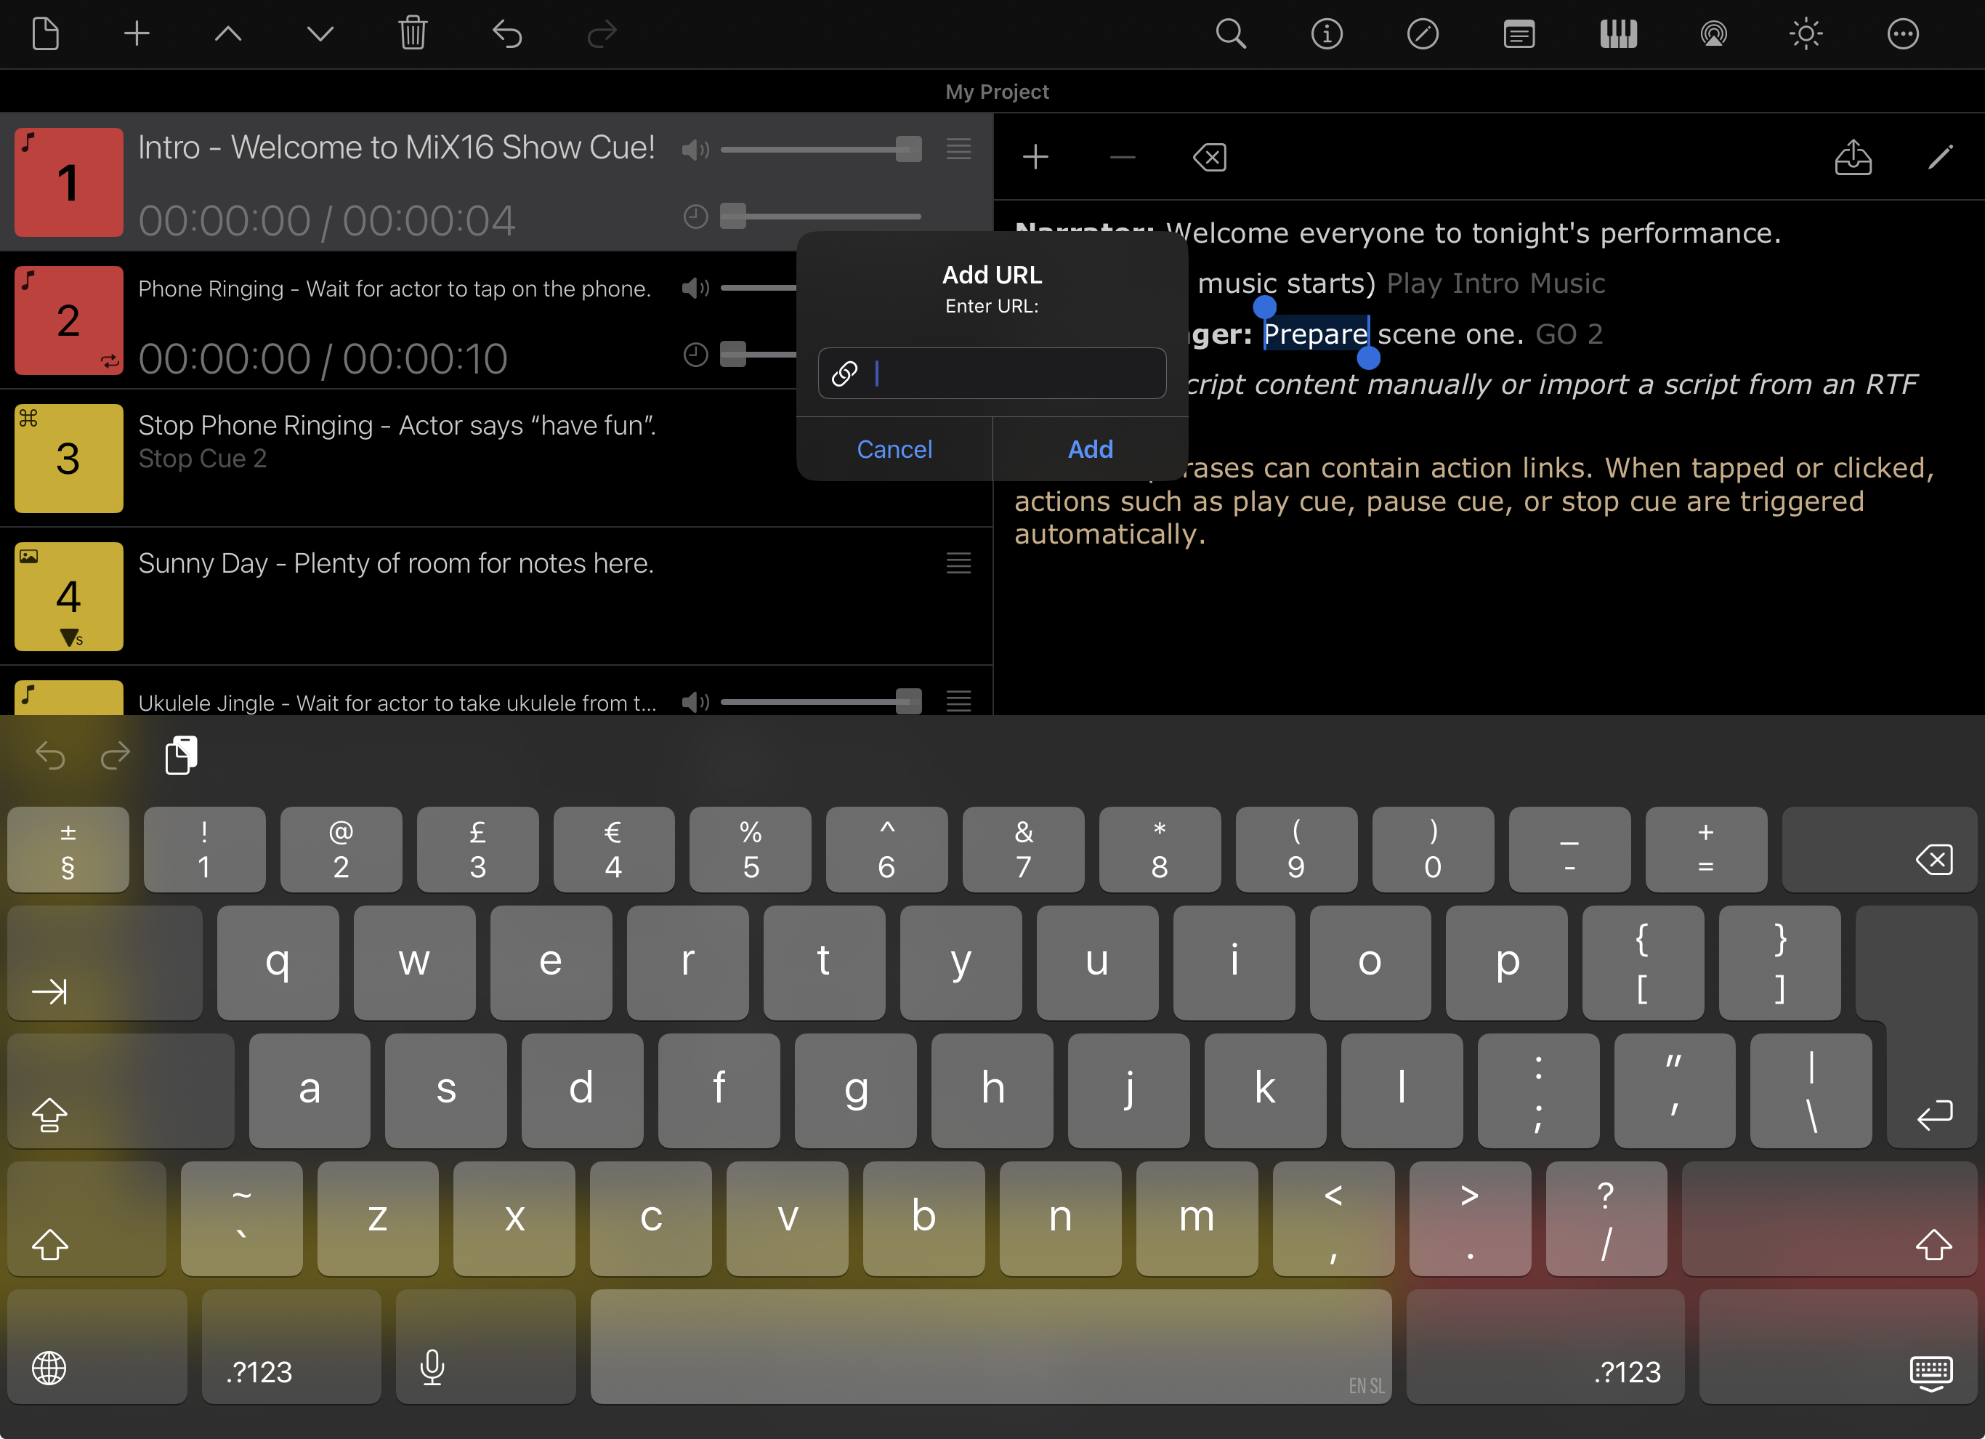Import script tray icon

coord(1853,158)
